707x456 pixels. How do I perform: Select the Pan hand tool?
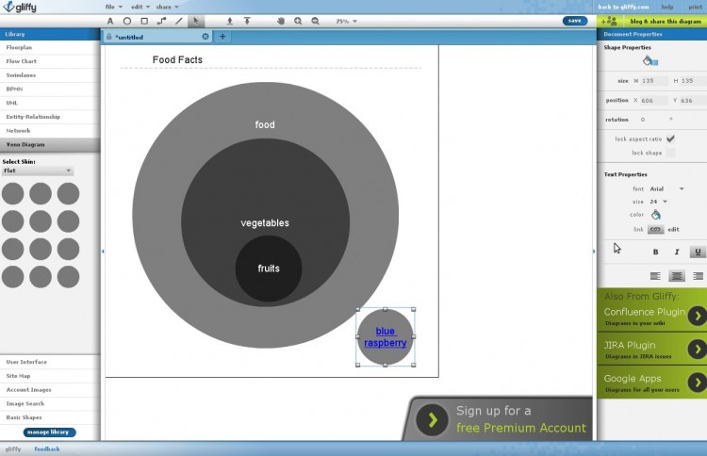(x=281, y=21)
